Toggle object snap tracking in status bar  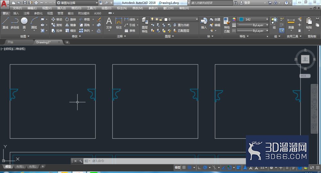[x=224, y=168]
